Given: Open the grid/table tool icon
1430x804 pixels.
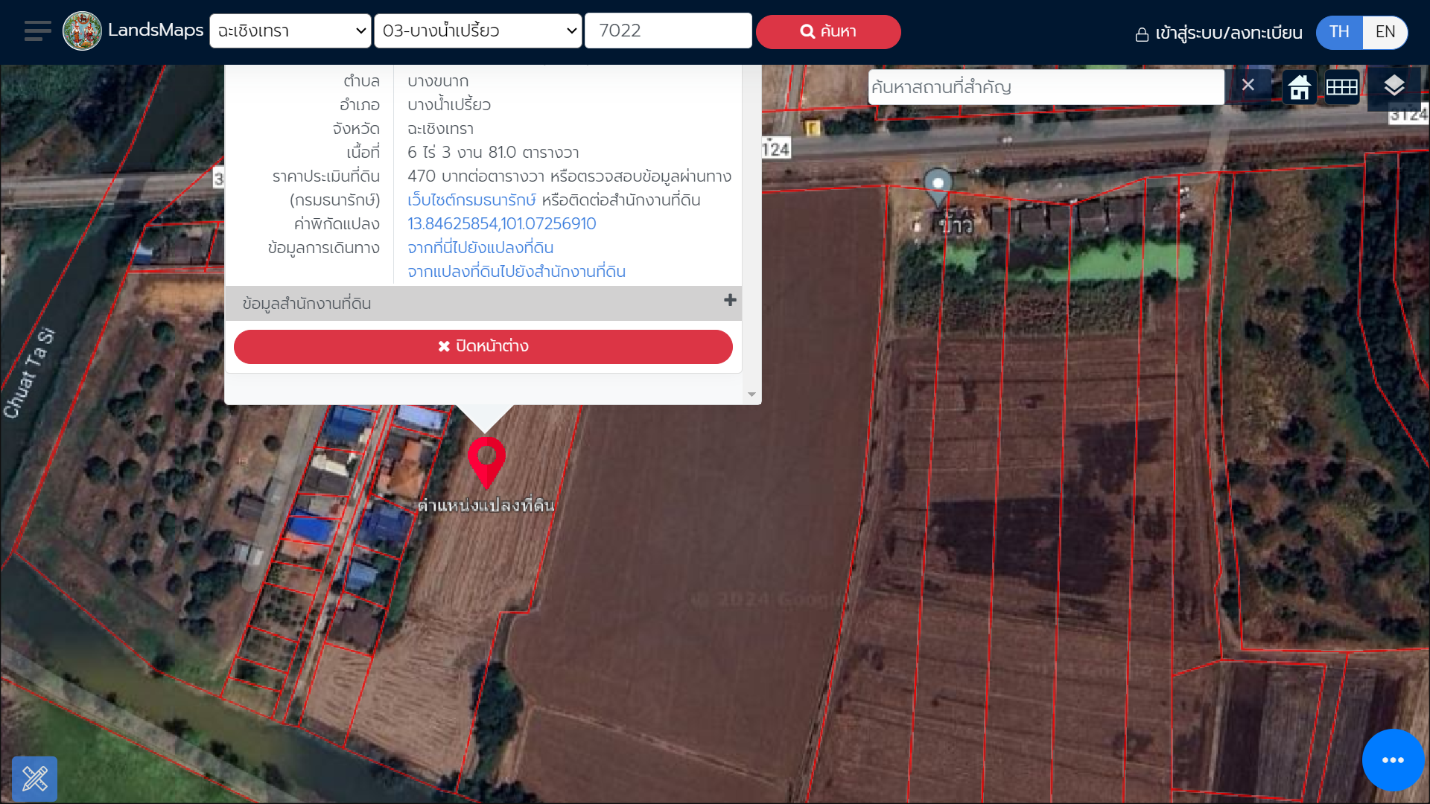Looking at the screenshot, I should (x=1342, y=87).
